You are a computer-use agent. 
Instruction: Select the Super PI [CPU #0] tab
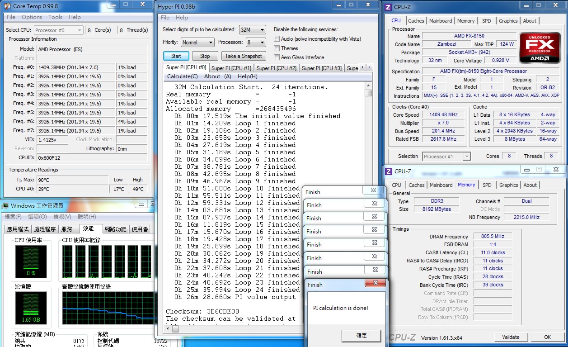point(186,67)
